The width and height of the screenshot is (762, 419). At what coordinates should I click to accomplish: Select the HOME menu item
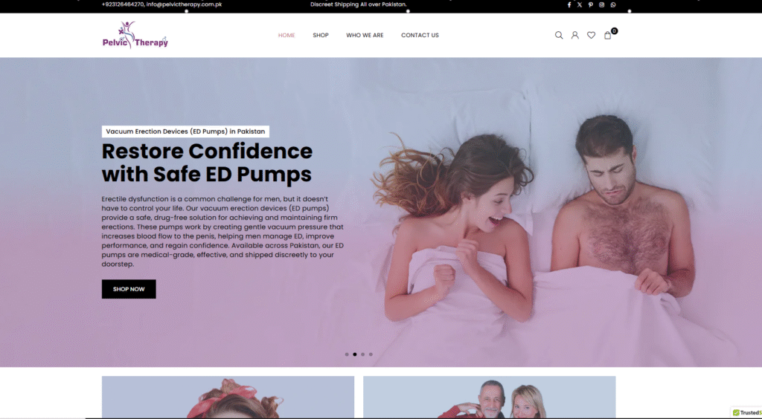pos(286,35)
